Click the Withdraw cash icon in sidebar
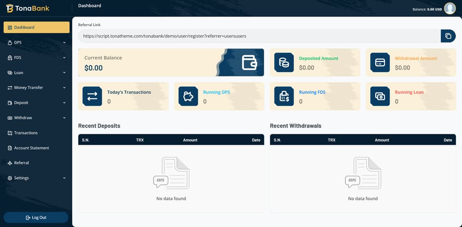The width and height of the screenshot is (462, 227). pos(10,118)
